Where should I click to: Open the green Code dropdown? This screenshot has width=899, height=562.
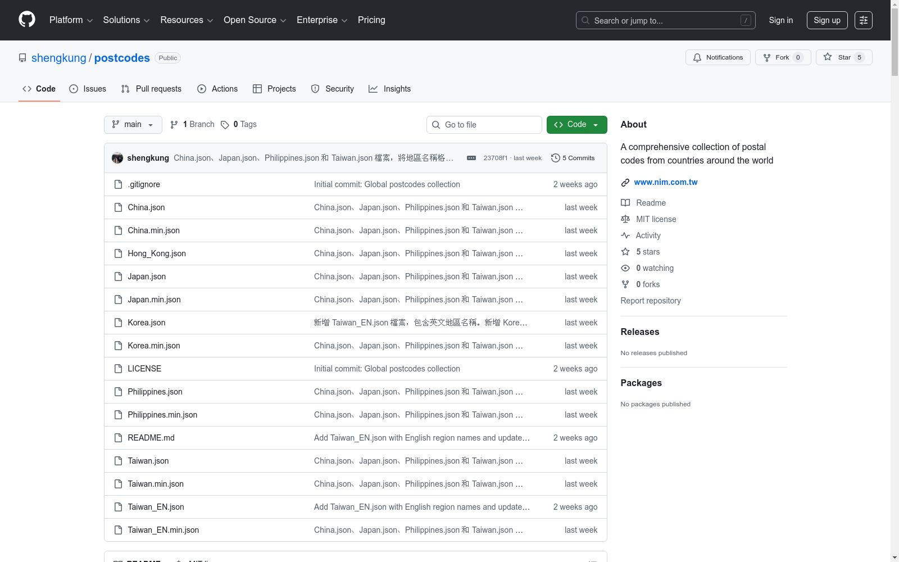pyautogui.click(x=576, y=125)
